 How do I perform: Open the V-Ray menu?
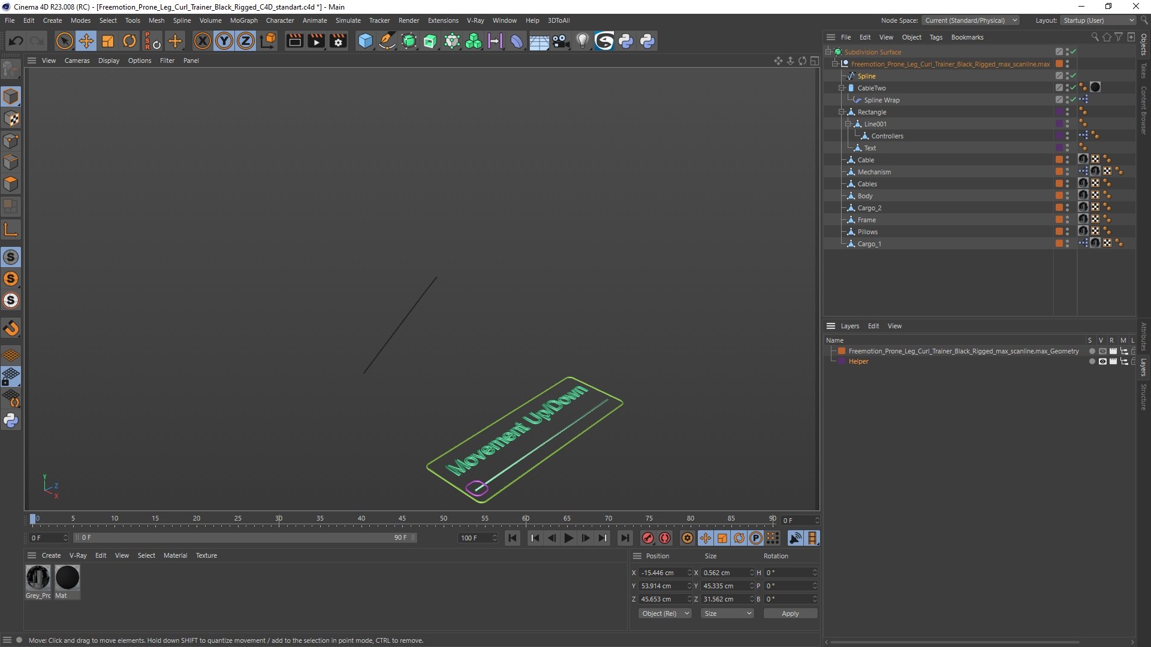point(475,20)
